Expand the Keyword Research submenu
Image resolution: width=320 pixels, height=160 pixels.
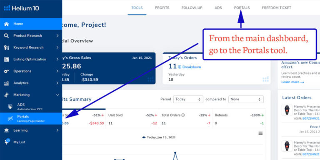pos(57,47)
